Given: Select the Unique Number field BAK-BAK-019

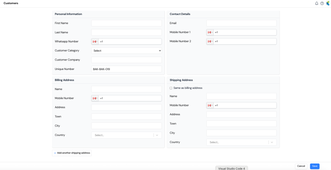Looking at the screenshot, I should point(126,69).
